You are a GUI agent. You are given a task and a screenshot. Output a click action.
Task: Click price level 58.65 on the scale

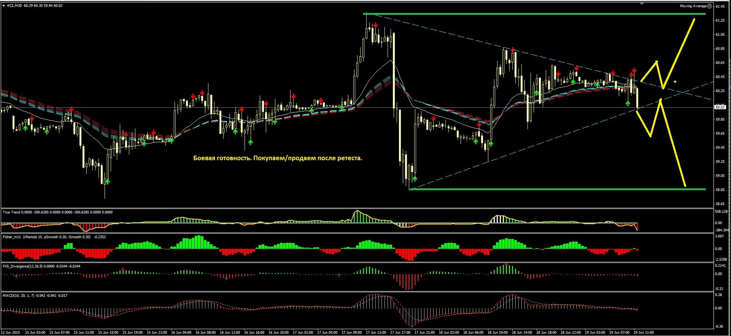[720, 204]
